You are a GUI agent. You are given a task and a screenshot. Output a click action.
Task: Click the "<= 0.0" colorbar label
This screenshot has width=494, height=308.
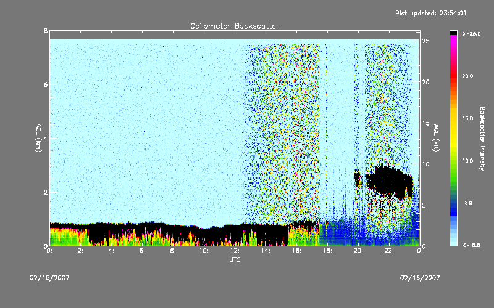coord(471,245)
